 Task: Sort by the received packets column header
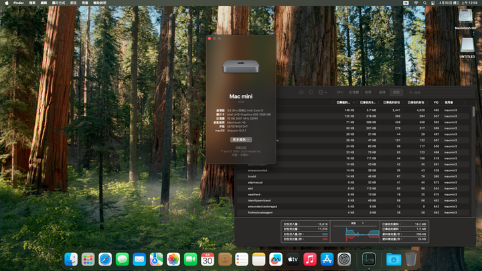[416, 102]
